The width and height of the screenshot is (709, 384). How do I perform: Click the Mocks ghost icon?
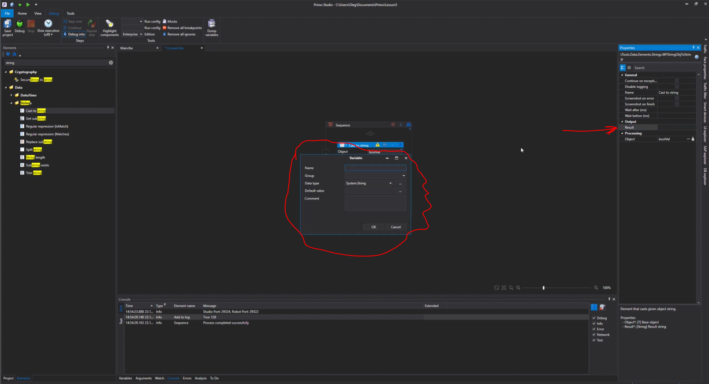coord(165,21)
